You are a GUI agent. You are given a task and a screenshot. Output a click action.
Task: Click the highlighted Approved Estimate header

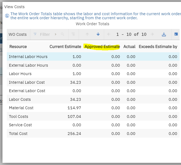[102, 47]
